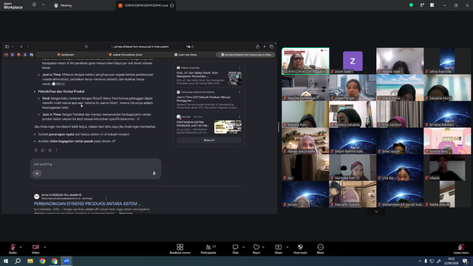Viewport: 473px width, 266px height.
Task: Select the active speaker video tile
Action: pyautogui.click(x=305, y=61)
